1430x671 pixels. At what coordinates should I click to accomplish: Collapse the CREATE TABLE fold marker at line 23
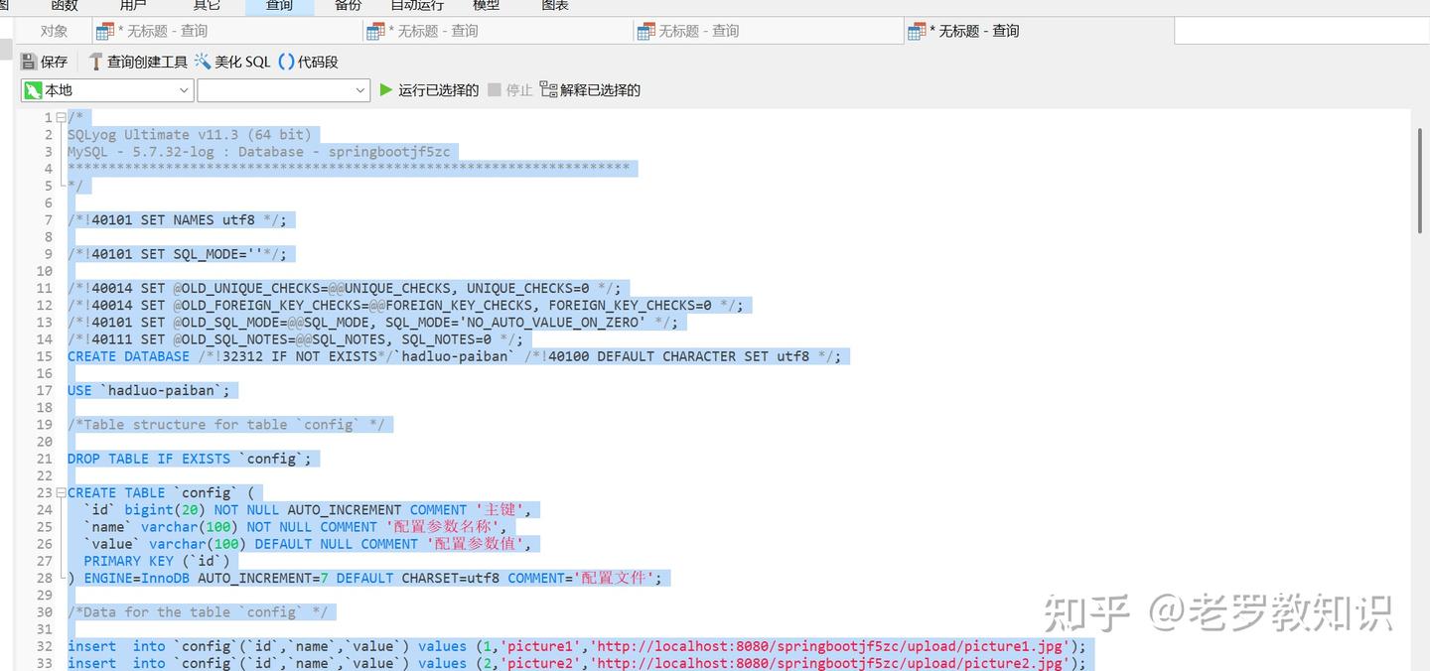(61, 492)
